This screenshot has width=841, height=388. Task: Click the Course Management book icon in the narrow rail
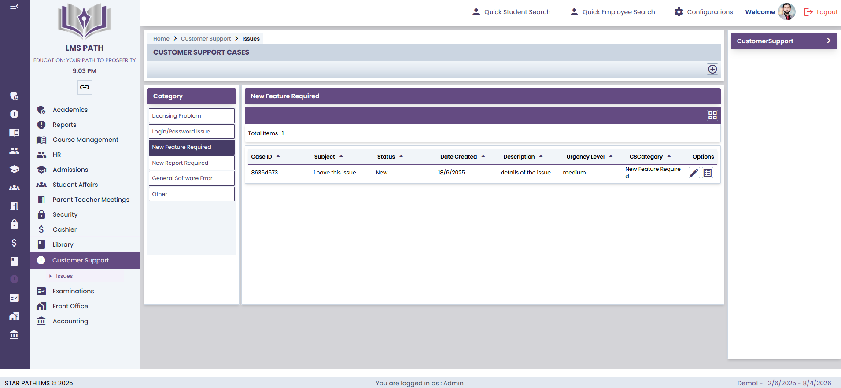click(14, 133)
